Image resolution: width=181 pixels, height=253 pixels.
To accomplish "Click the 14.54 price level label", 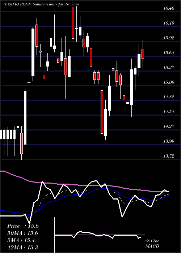I will [169, 111].
